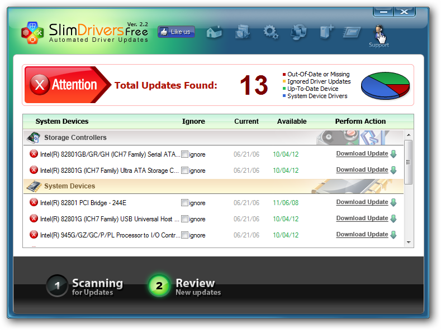The height and width of the screenshot is (330, 441).
Task: Click green download arrow for Ultra ATA row
Action: coord(393,170)
